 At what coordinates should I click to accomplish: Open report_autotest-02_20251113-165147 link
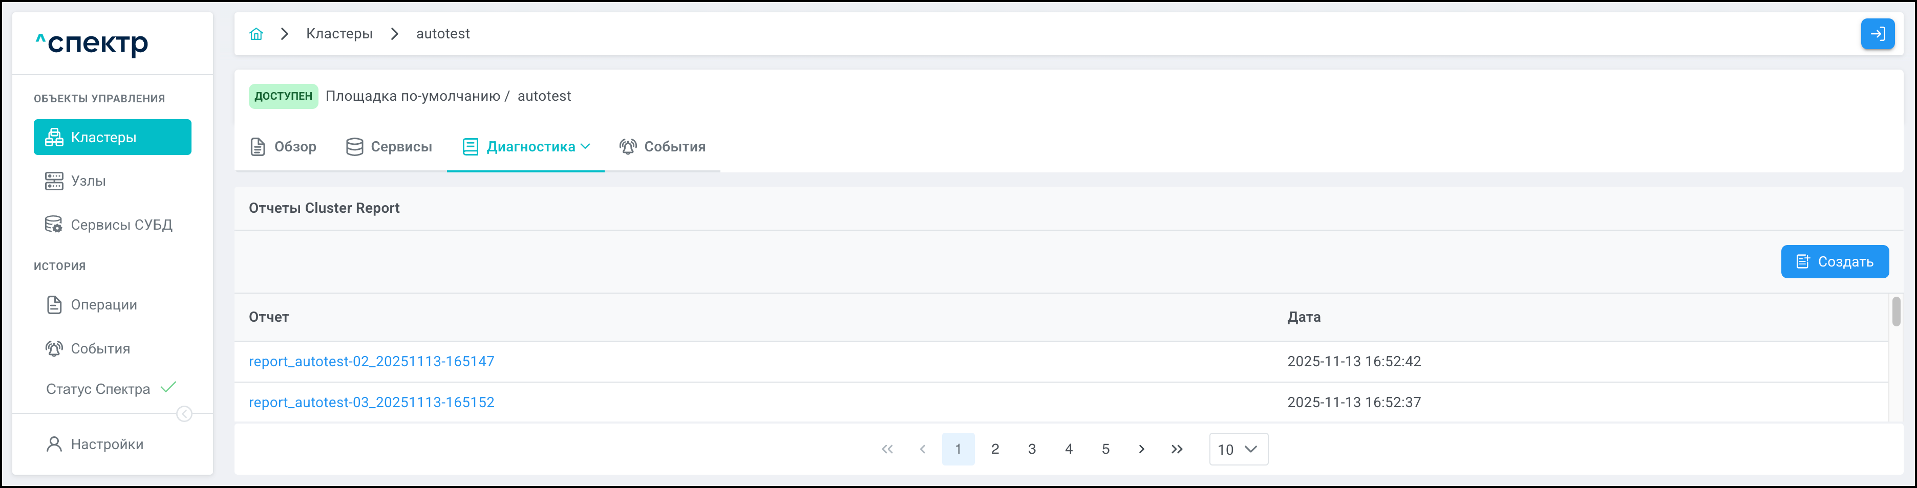371,362
